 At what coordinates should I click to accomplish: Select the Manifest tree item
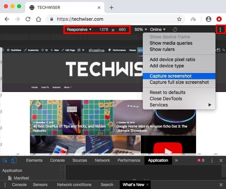[x=21, y=178]
